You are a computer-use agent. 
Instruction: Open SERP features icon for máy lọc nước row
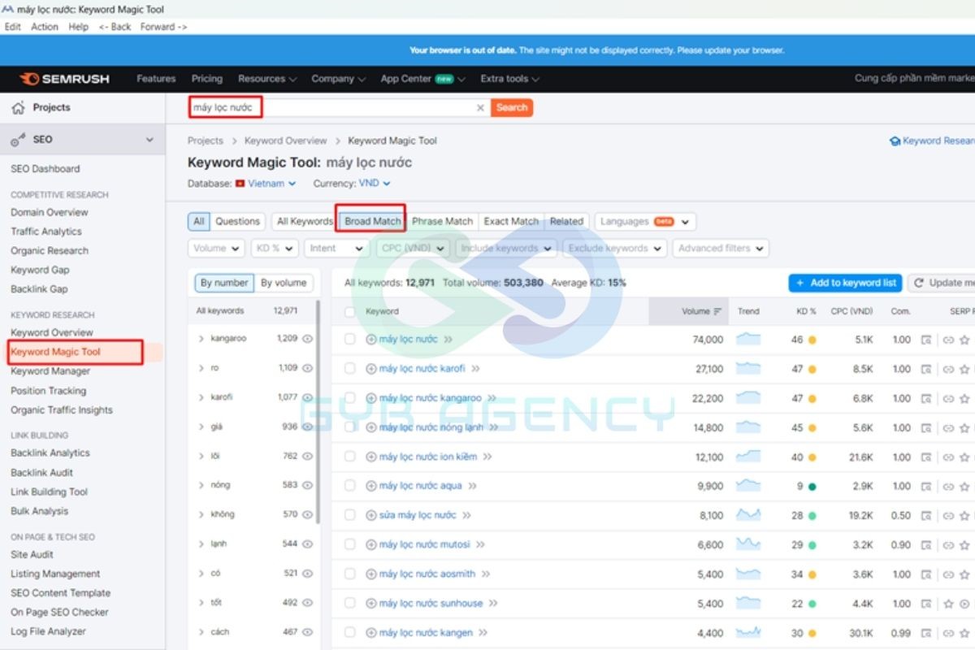tap(926, 340)
